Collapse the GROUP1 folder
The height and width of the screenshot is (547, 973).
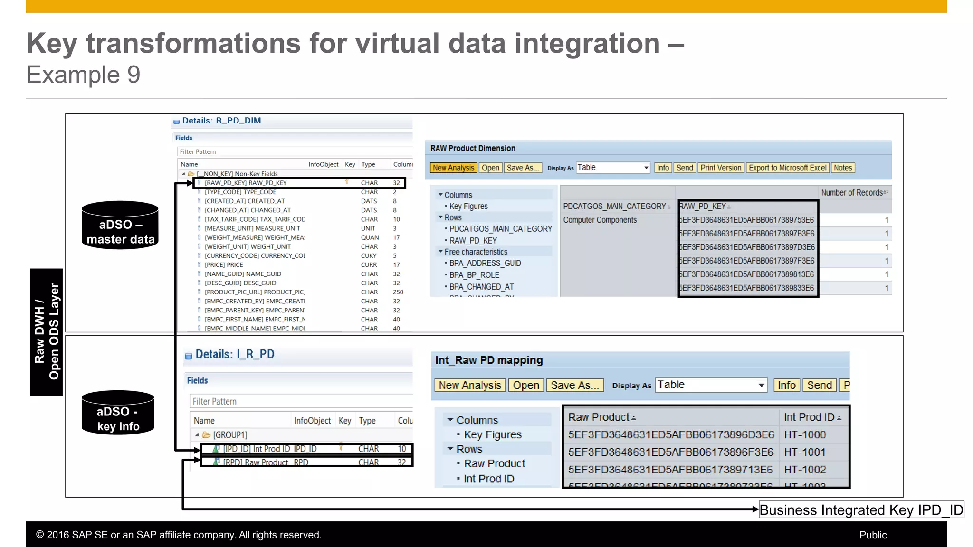pyautogui.click(x=197, y=435)
